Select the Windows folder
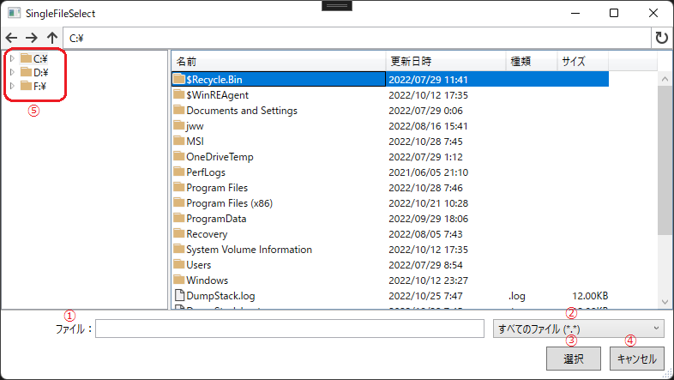This screenshot has width=674, height=380. (x=208, y=280)
